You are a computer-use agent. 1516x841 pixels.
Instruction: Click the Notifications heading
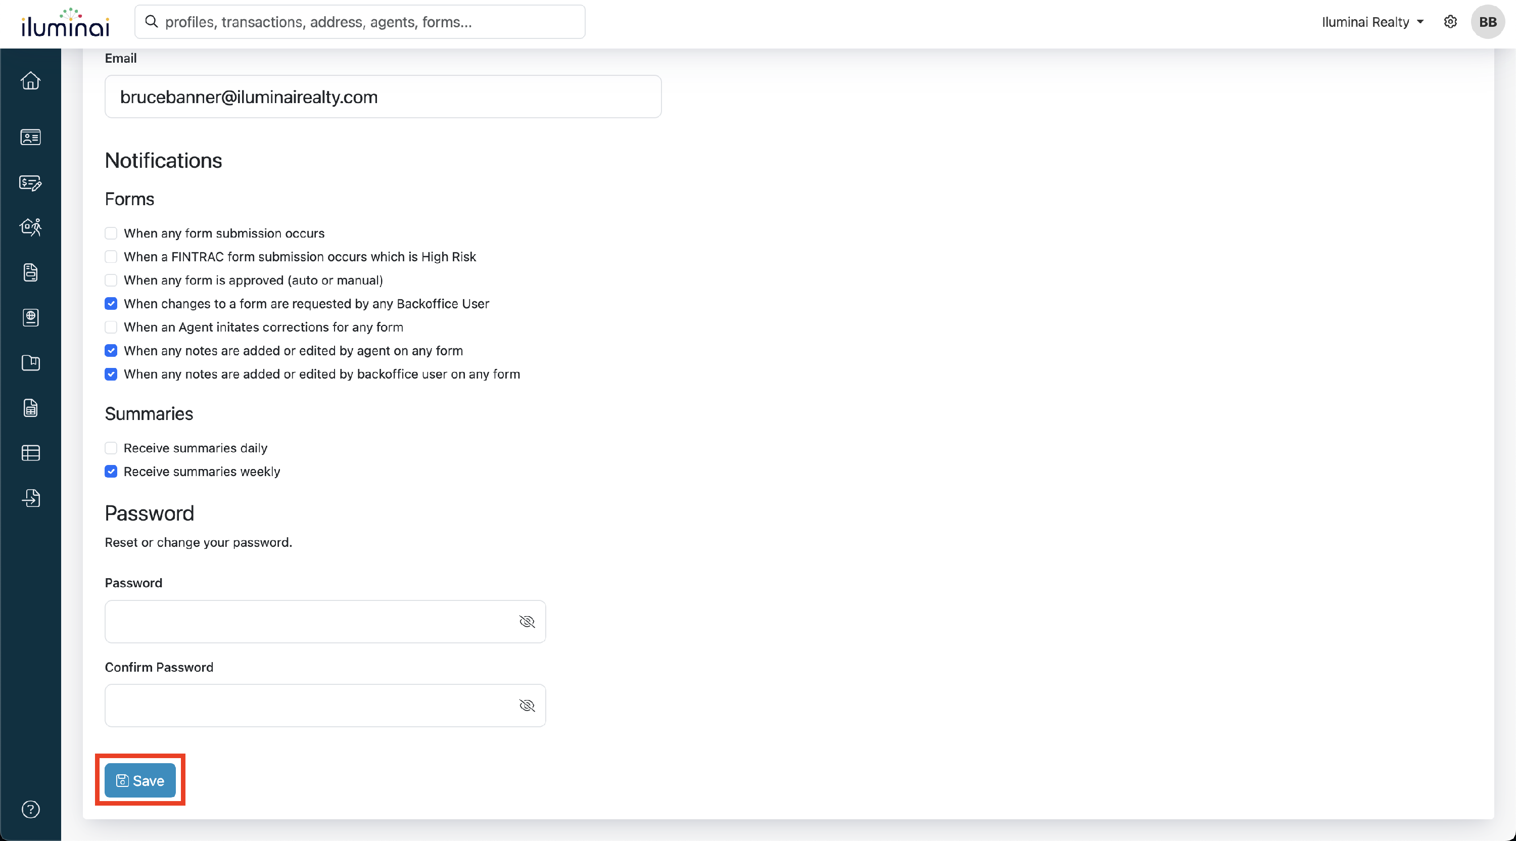pyautogui.click(x=163, y=161)
